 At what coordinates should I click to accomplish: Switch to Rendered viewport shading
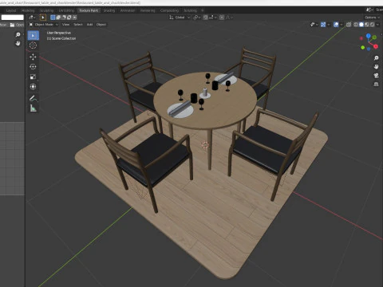[373, 25]
